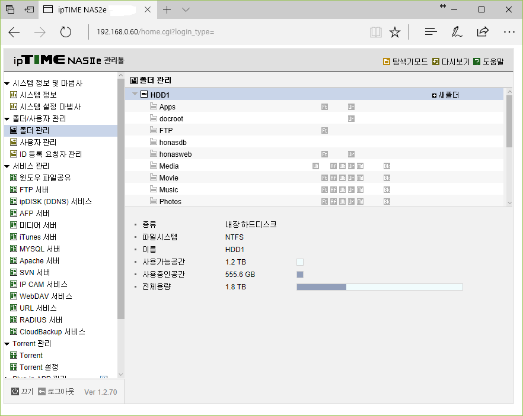Collapse the HDD1 tree triangle

point(135,94)
